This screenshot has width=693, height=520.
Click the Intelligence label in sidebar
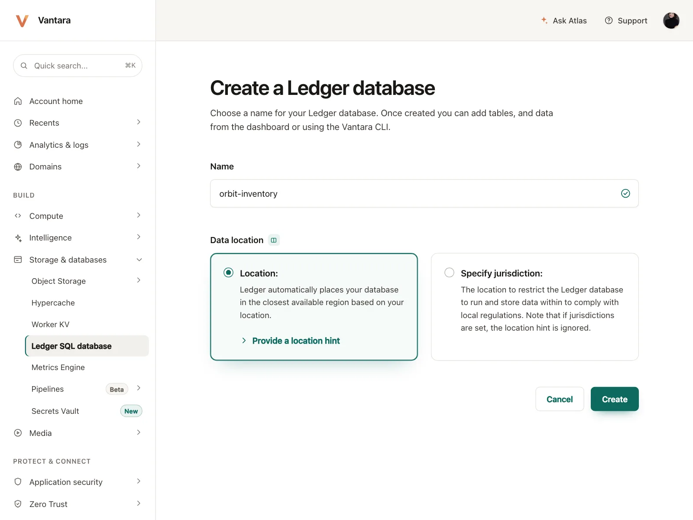click(x=51, y=237)
